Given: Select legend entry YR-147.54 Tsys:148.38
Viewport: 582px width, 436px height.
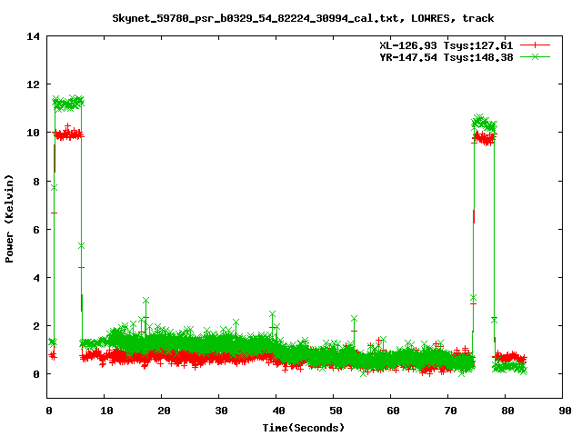Looking at the screenshot, I should pyautogui.click(x=447, y=57).
